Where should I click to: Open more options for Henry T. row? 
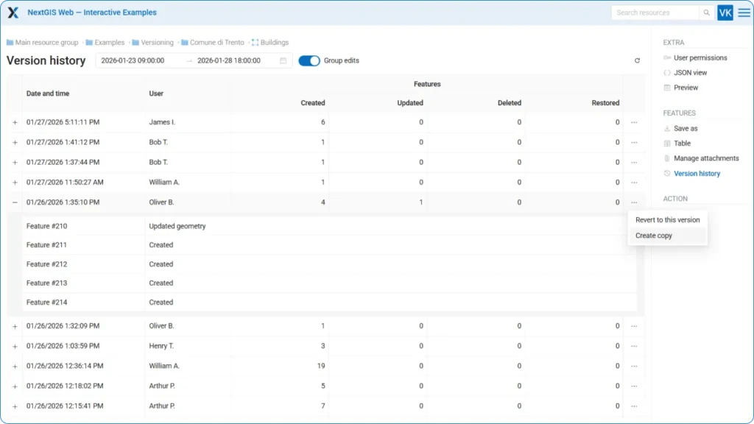click(x=633, y=346)
